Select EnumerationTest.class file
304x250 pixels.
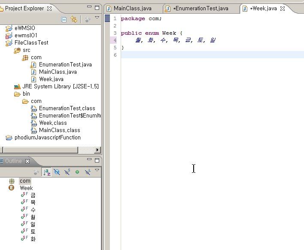pyautogui.click(x=67, y=108)
